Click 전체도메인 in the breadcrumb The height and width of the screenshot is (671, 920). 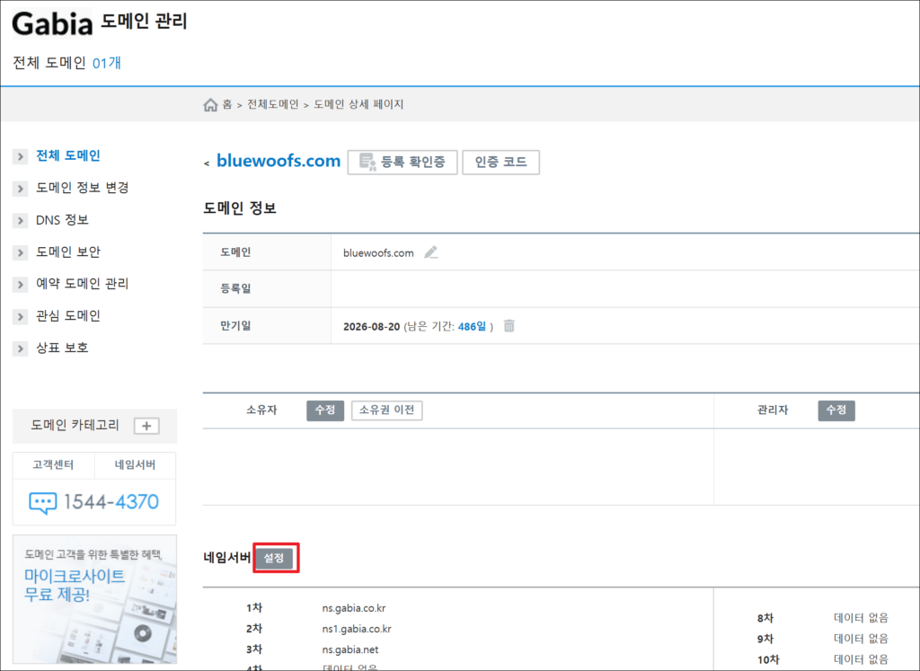[273, 104]
